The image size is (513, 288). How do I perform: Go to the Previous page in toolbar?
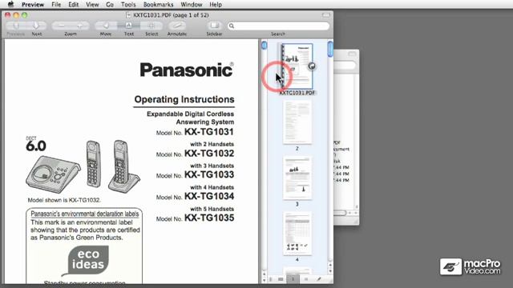[16, 26]
